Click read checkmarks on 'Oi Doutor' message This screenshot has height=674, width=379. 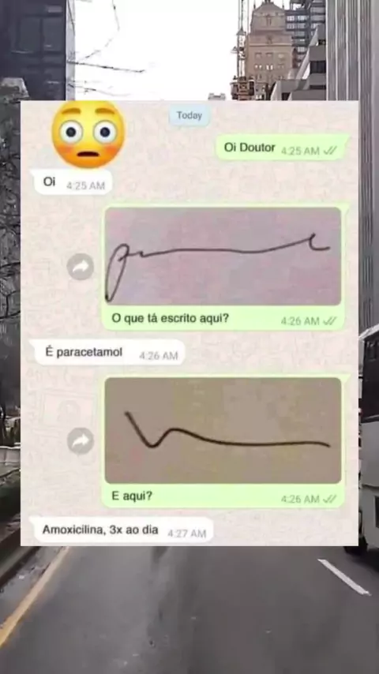[x=330, y=151]
